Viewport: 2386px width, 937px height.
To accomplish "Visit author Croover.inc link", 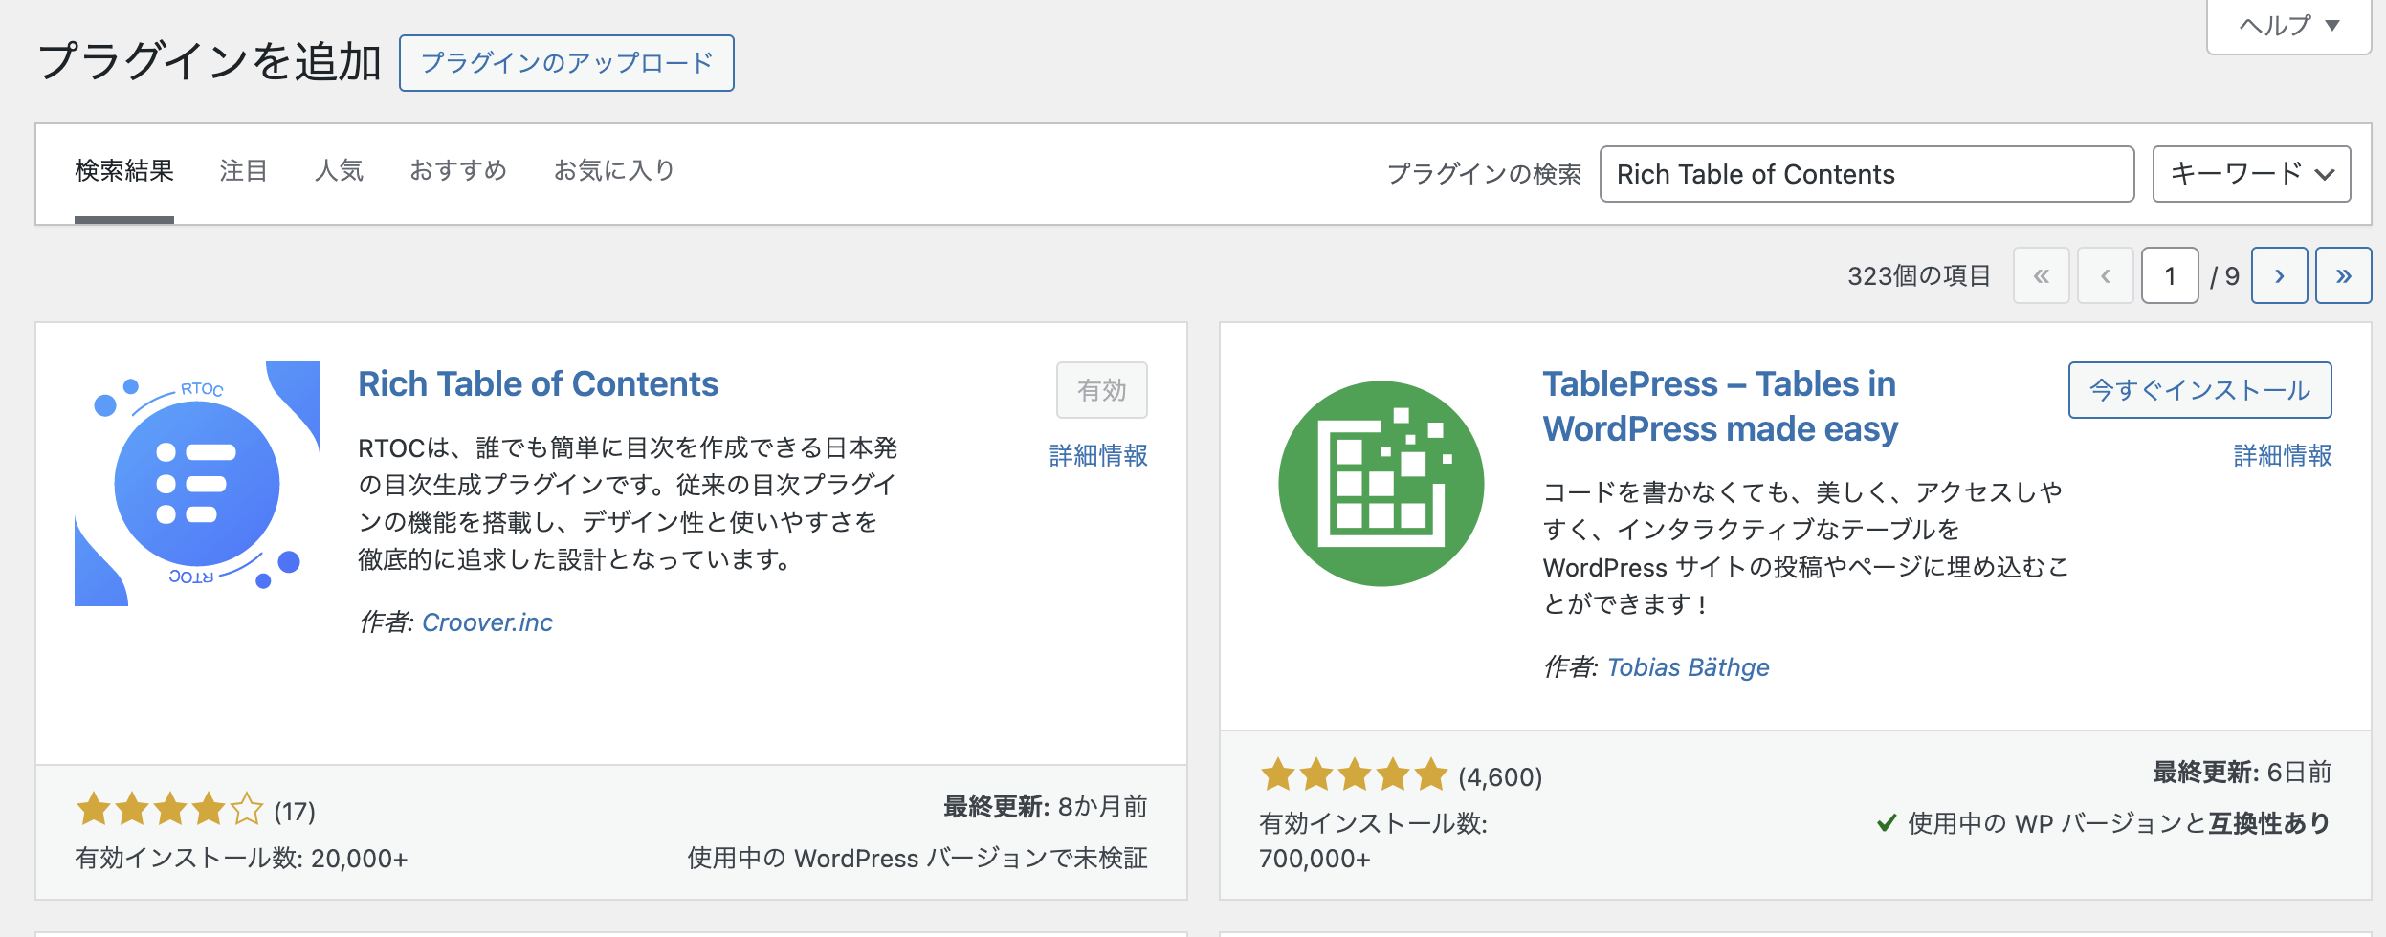I will click(487, 622).
